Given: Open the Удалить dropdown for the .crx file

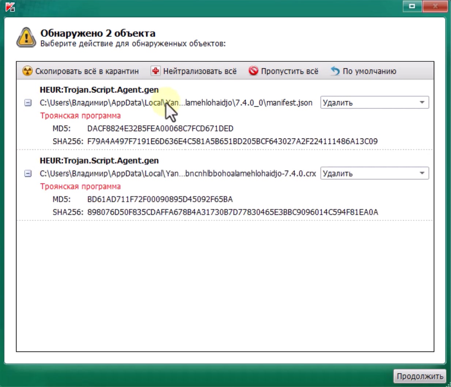Looking at the screenshot, I should pos(374,173).
